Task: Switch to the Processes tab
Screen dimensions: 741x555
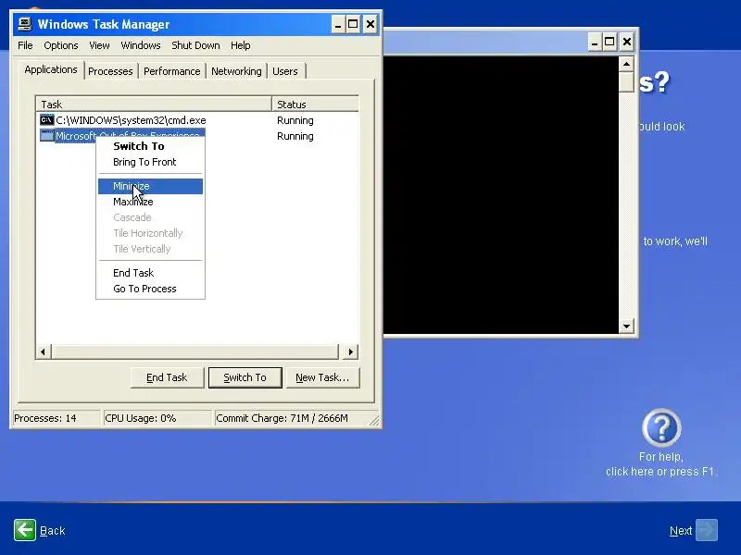Action: 110,71
